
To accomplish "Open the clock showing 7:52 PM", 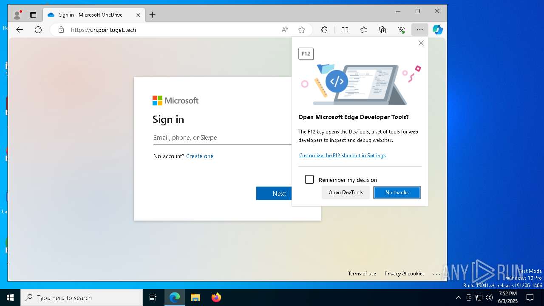I will 508,297.
